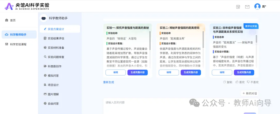Click the magnifier icon beside 实验问题排查

tap(45, 57)
